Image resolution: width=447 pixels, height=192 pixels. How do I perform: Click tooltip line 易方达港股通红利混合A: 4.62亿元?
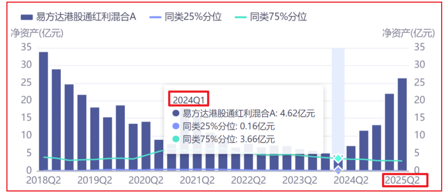coord(244,113)
